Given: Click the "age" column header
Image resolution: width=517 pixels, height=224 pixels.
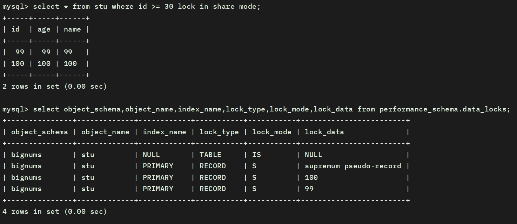Looking at the screenshot, I should (44, 29).
